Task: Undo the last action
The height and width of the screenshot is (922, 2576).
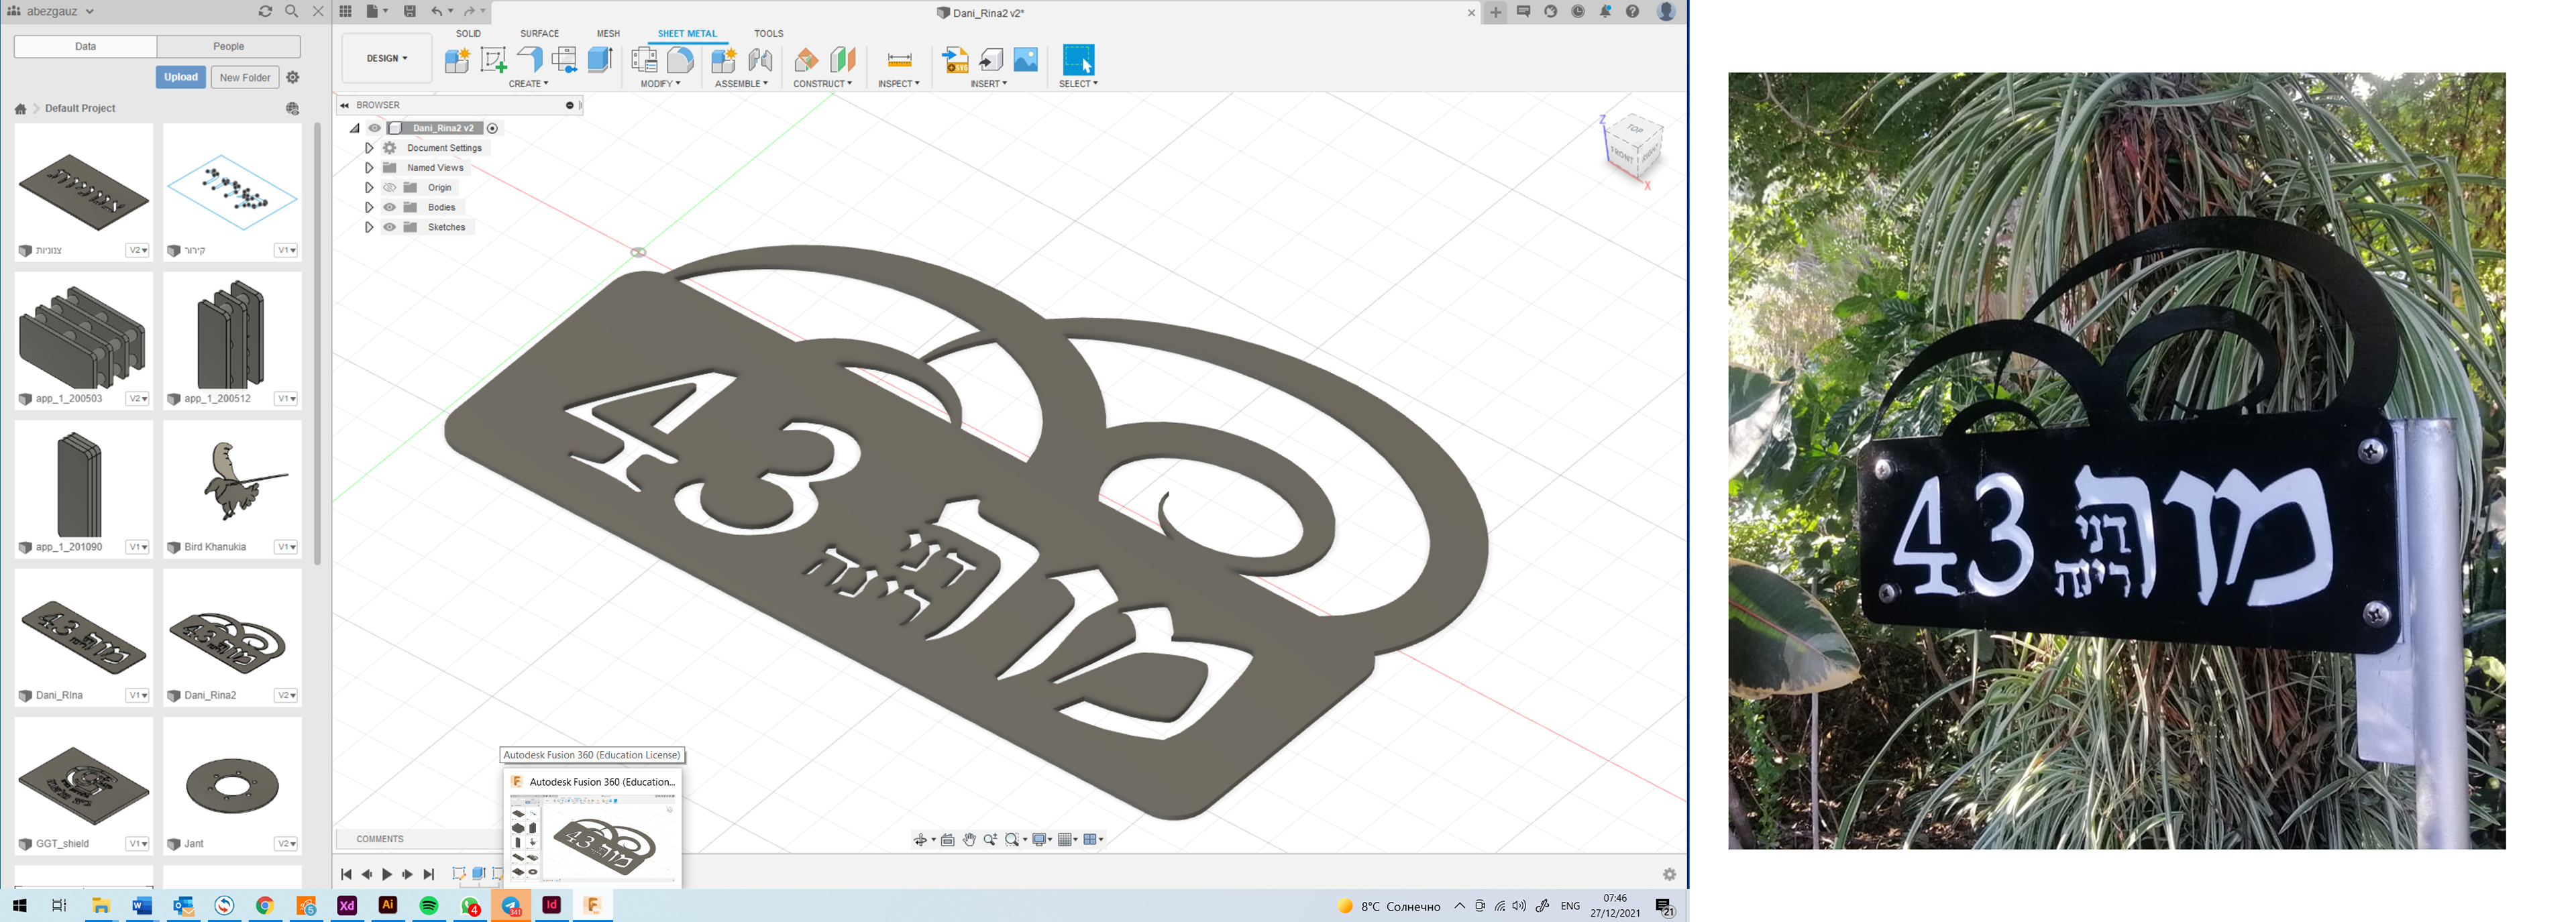Action: click(x=437, y=12)
